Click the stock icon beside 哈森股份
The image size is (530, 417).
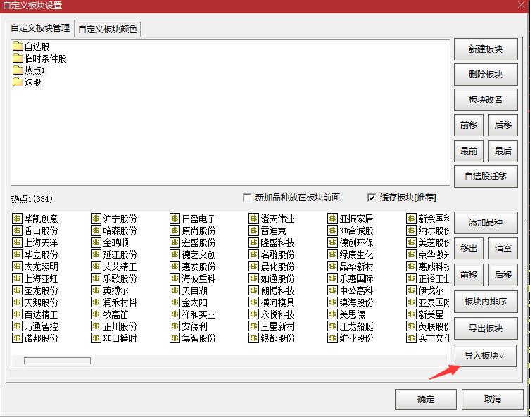point(96,231)
